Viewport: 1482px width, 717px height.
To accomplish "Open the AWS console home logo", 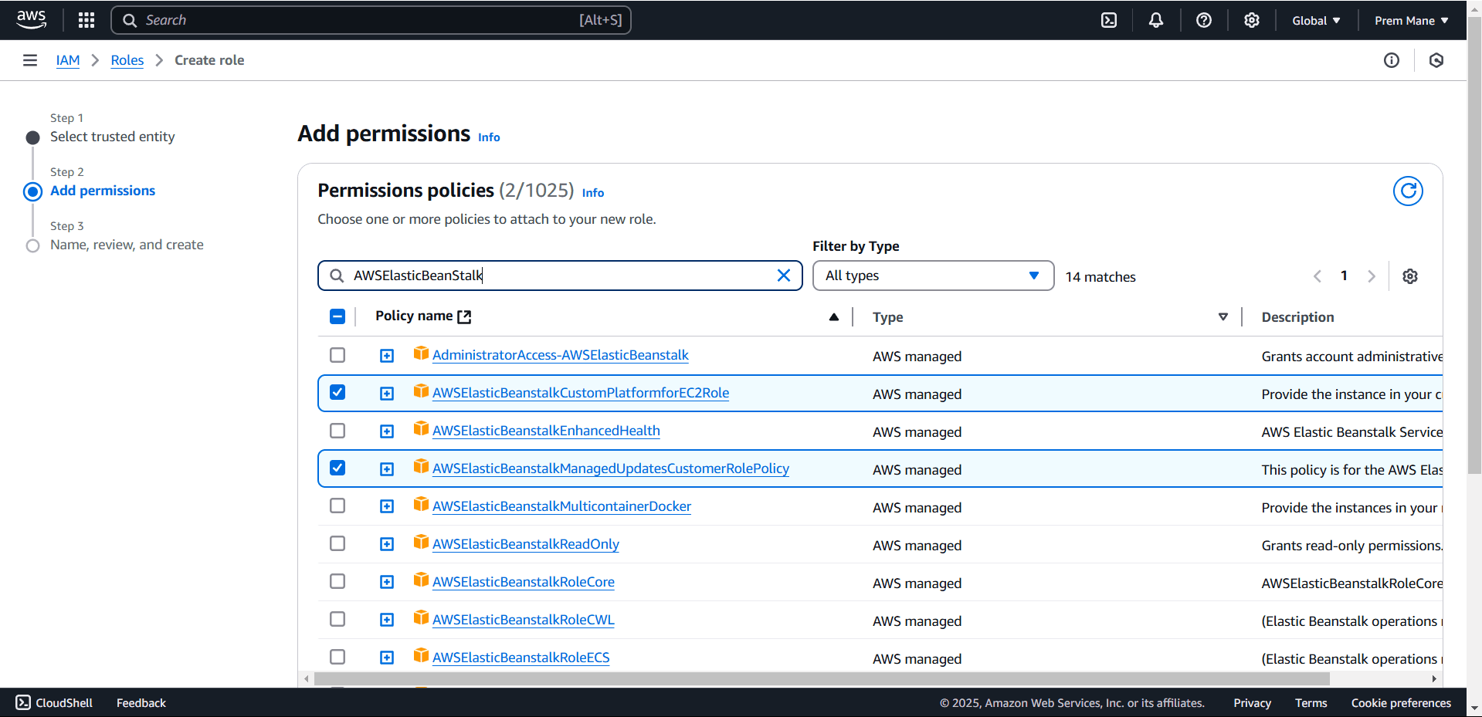I will tap(32, 20).
